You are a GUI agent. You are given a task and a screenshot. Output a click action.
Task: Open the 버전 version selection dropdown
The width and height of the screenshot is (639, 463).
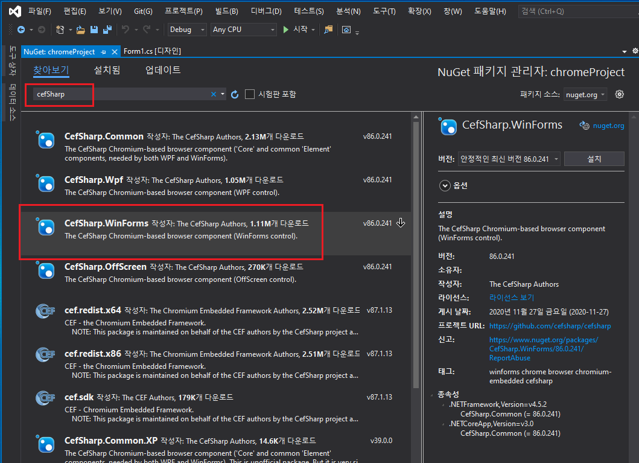pyautogui.click(x=509, y=159)
